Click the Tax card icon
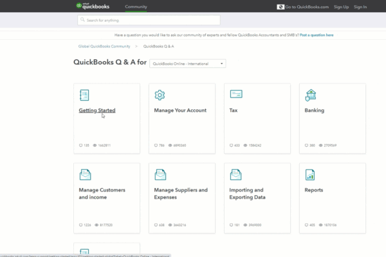The height and width of the screenshot is (257, 386). (x=236, y=94)
